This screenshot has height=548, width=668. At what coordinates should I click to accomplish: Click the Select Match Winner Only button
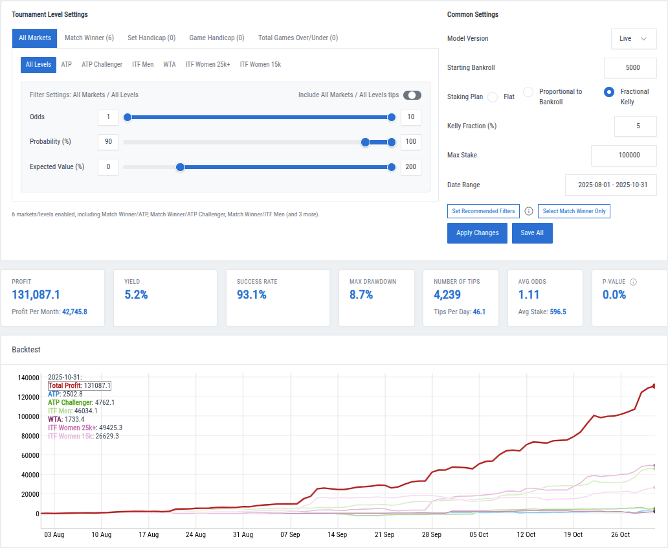(x=573, y=211)
